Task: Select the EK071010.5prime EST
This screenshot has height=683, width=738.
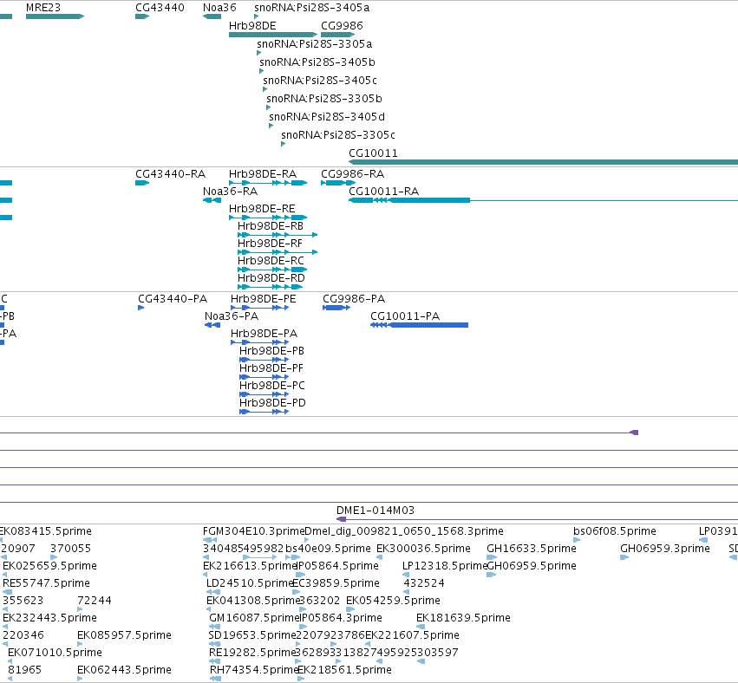Action: coord(10,661)
